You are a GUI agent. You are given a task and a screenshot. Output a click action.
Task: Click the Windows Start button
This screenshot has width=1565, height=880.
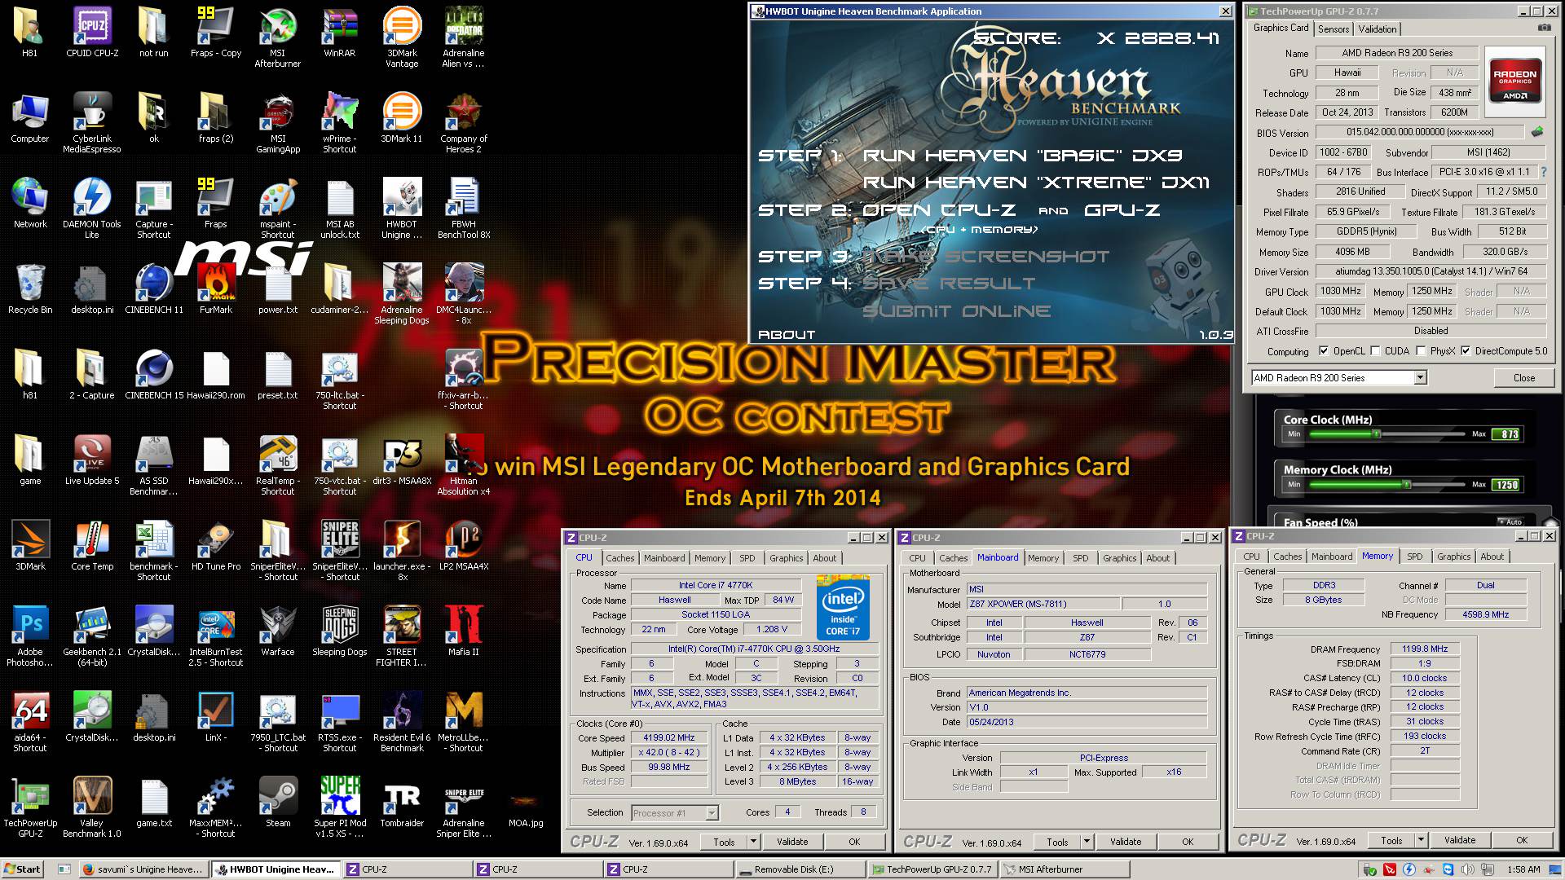tap(22, 869)
